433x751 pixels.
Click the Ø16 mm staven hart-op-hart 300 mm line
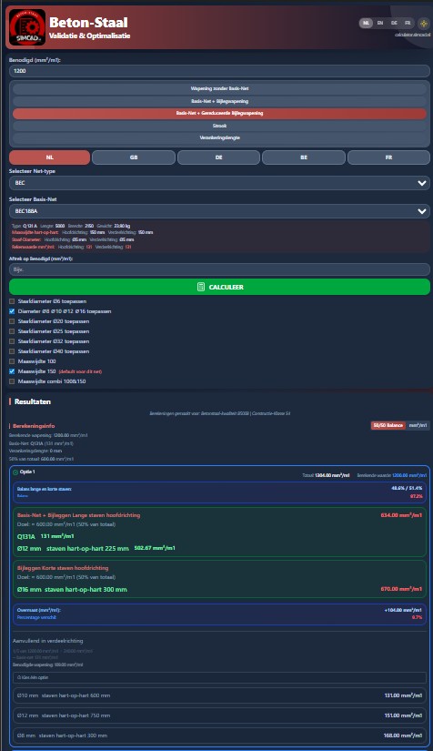click(x=72, y=590)
